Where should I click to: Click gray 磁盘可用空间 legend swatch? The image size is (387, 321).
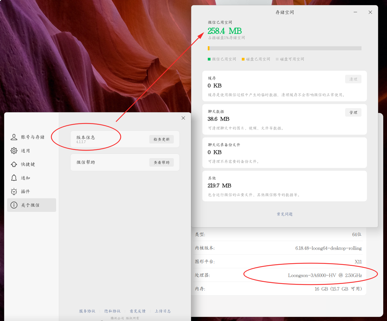point(277,59)
